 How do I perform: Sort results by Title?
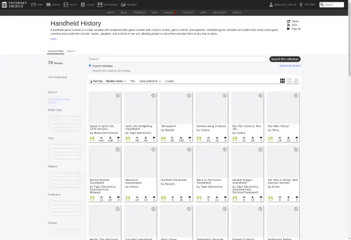pos(133,81)
